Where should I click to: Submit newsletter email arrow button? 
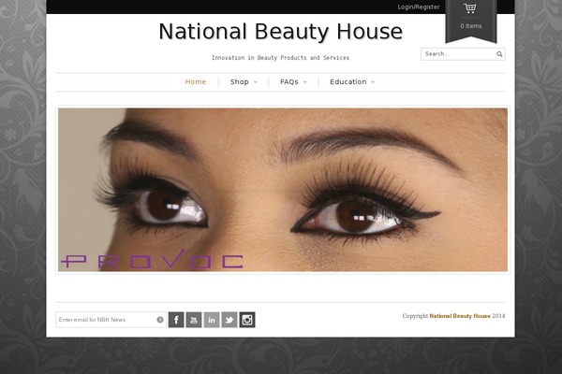pos(160,320)
